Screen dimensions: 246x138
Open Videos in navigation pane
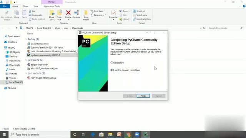pyautogui.click(x=11, y=78)
